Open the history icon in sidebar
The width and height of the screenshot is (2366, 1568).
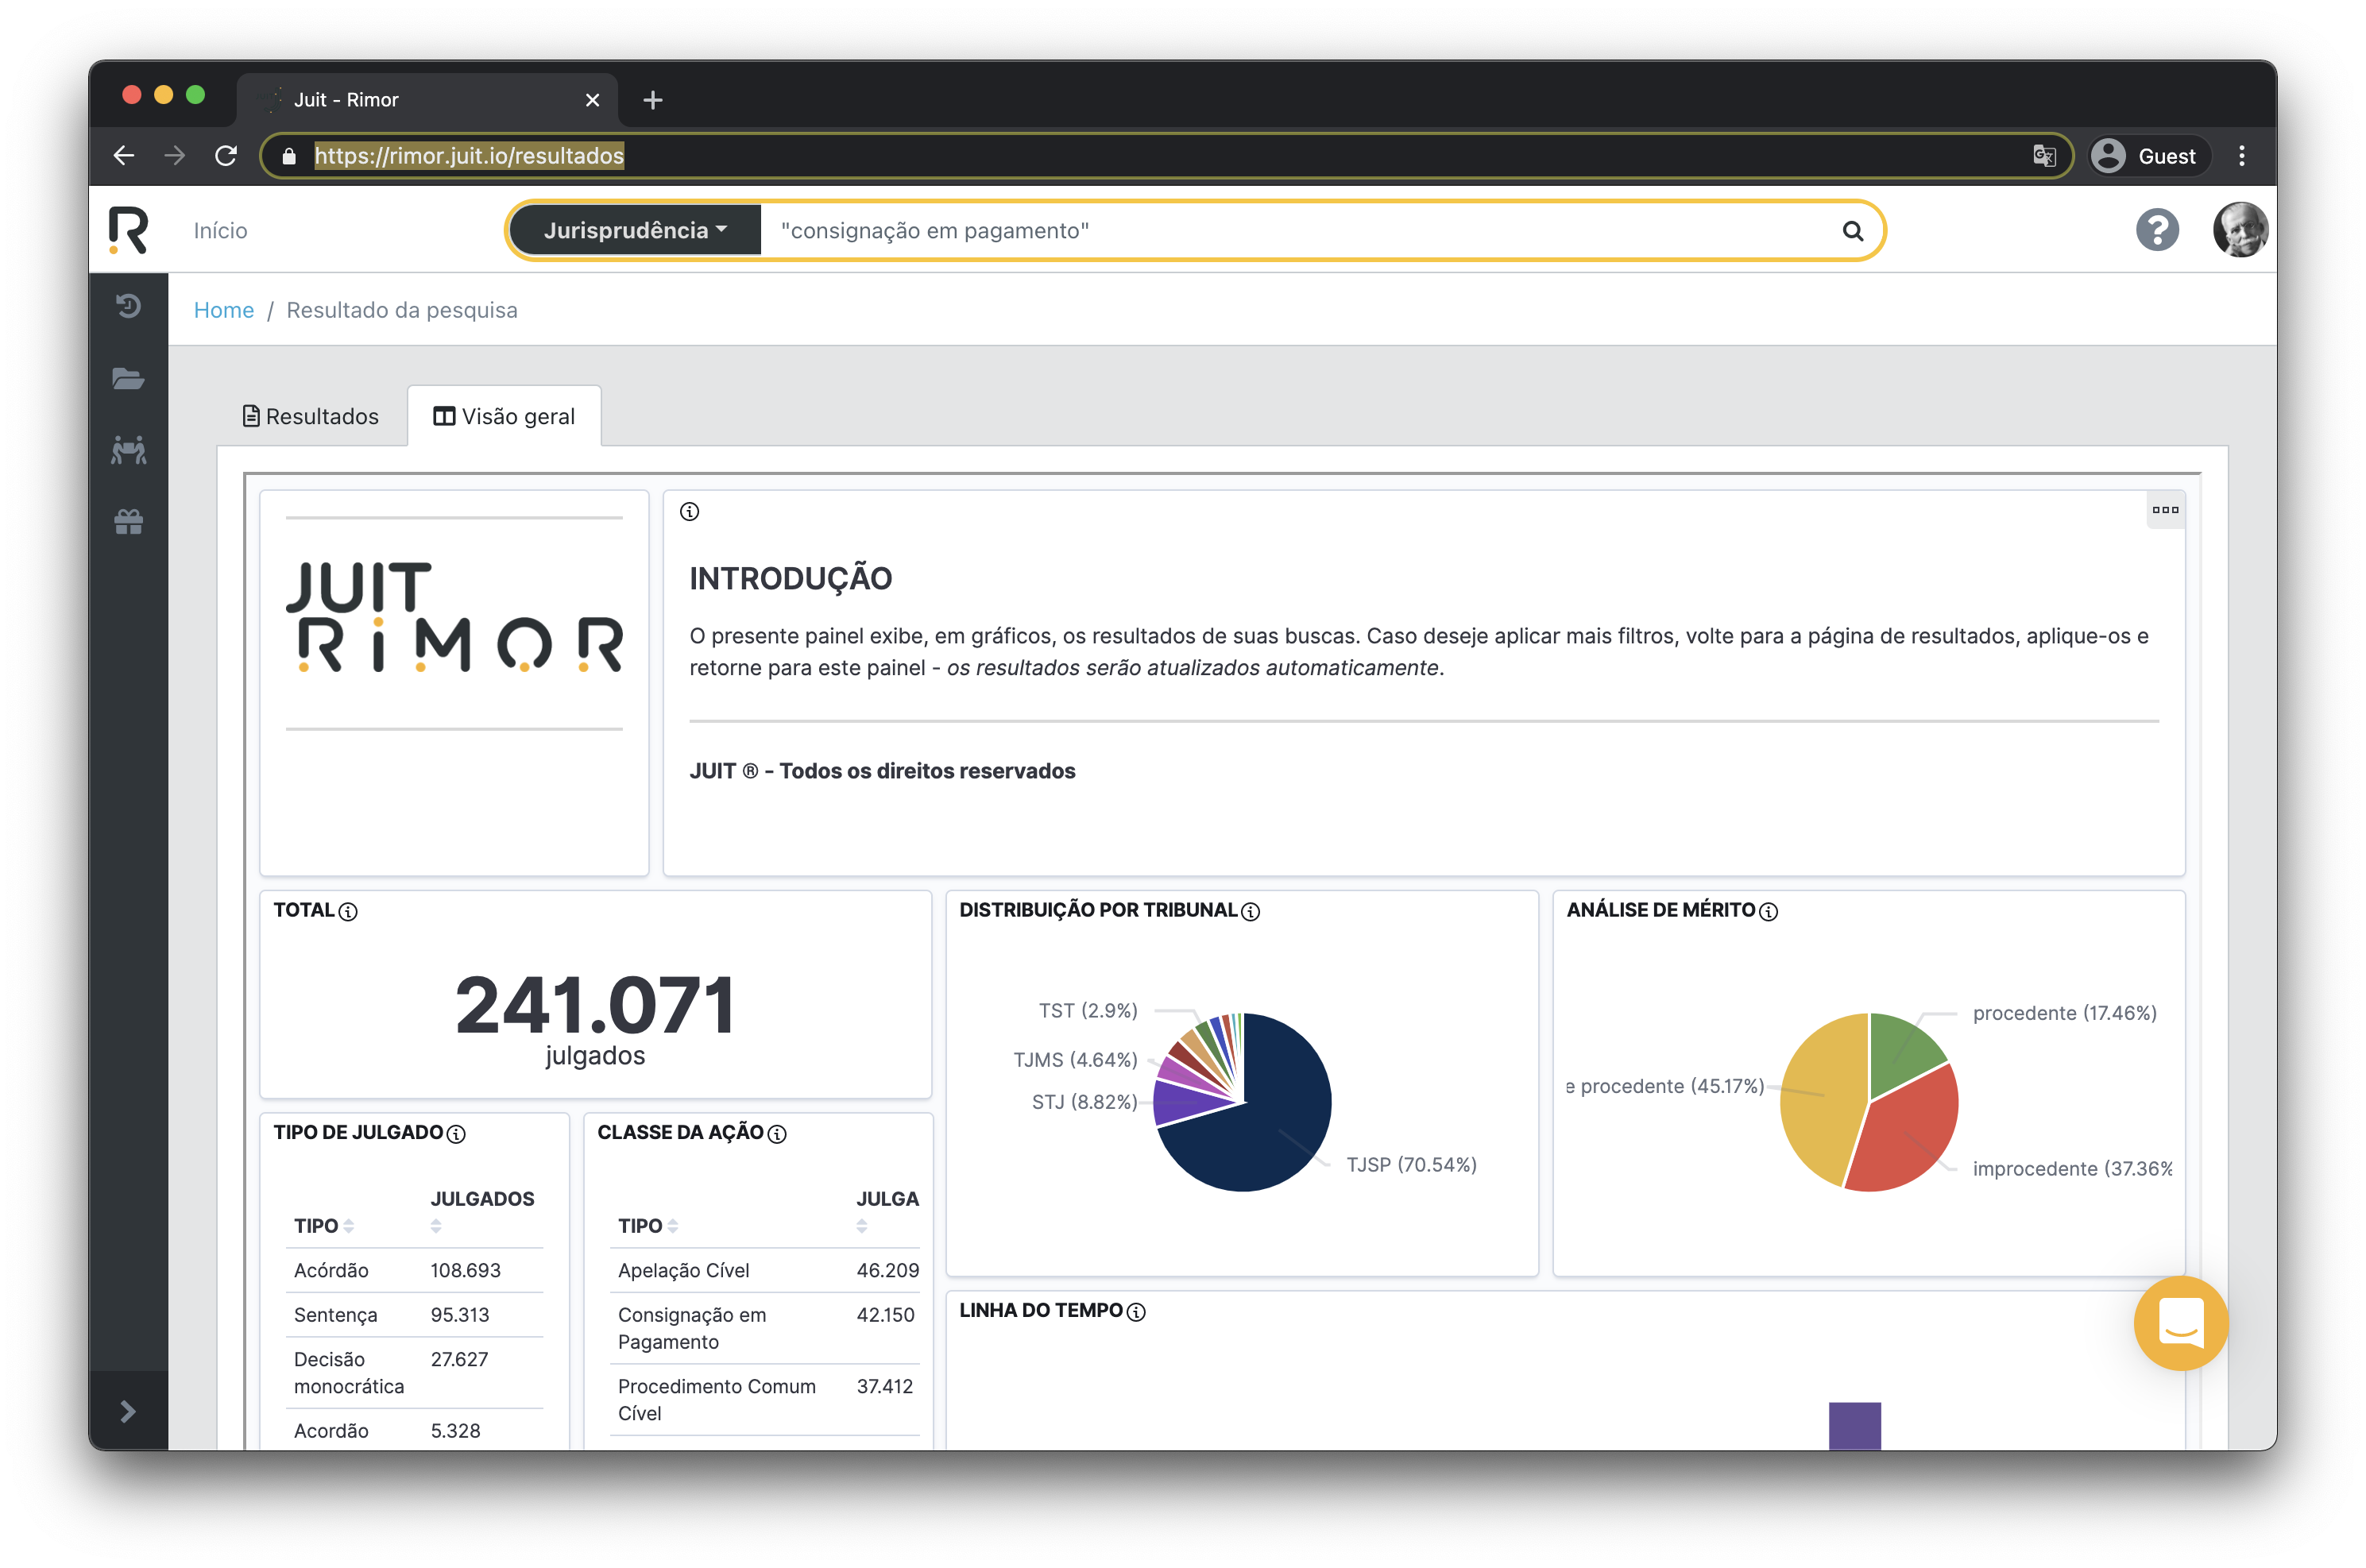[128, 305]
